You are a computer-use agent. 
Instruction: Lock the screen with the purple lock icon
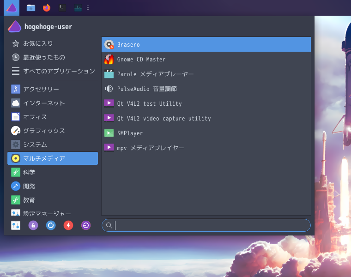pos(33,225)
